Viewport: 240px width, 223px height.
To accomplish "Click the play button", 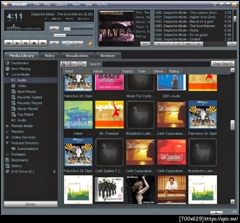I will coord(17,44).
